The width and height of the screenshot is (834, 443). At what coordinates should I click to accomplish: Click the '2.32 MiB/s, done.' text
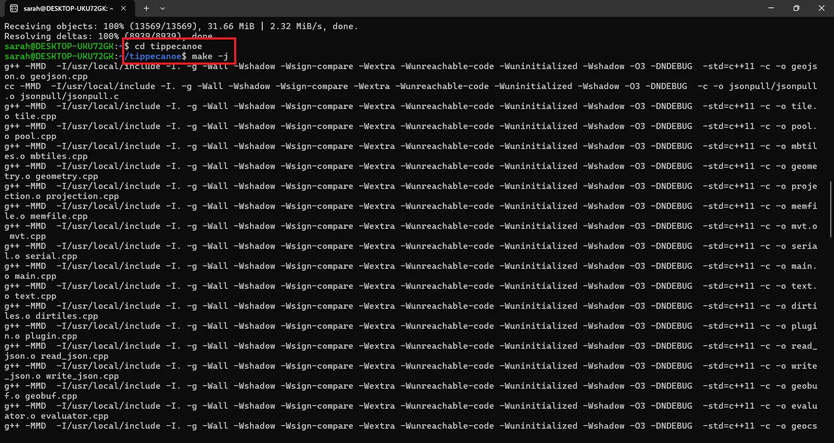click(314, 27)
